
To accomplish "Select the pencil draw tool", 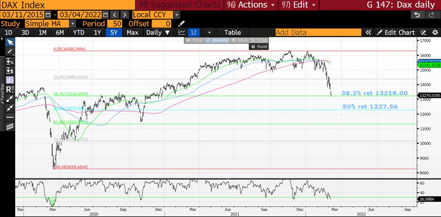I will 10,52.
